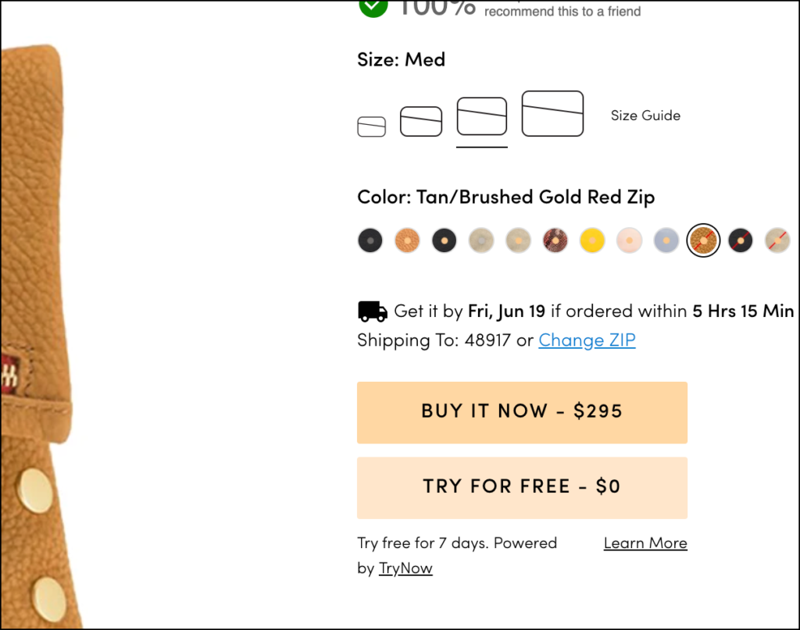Click the Change ZIP link
This screenshot has width=800, height=630.
click(587, 340)
